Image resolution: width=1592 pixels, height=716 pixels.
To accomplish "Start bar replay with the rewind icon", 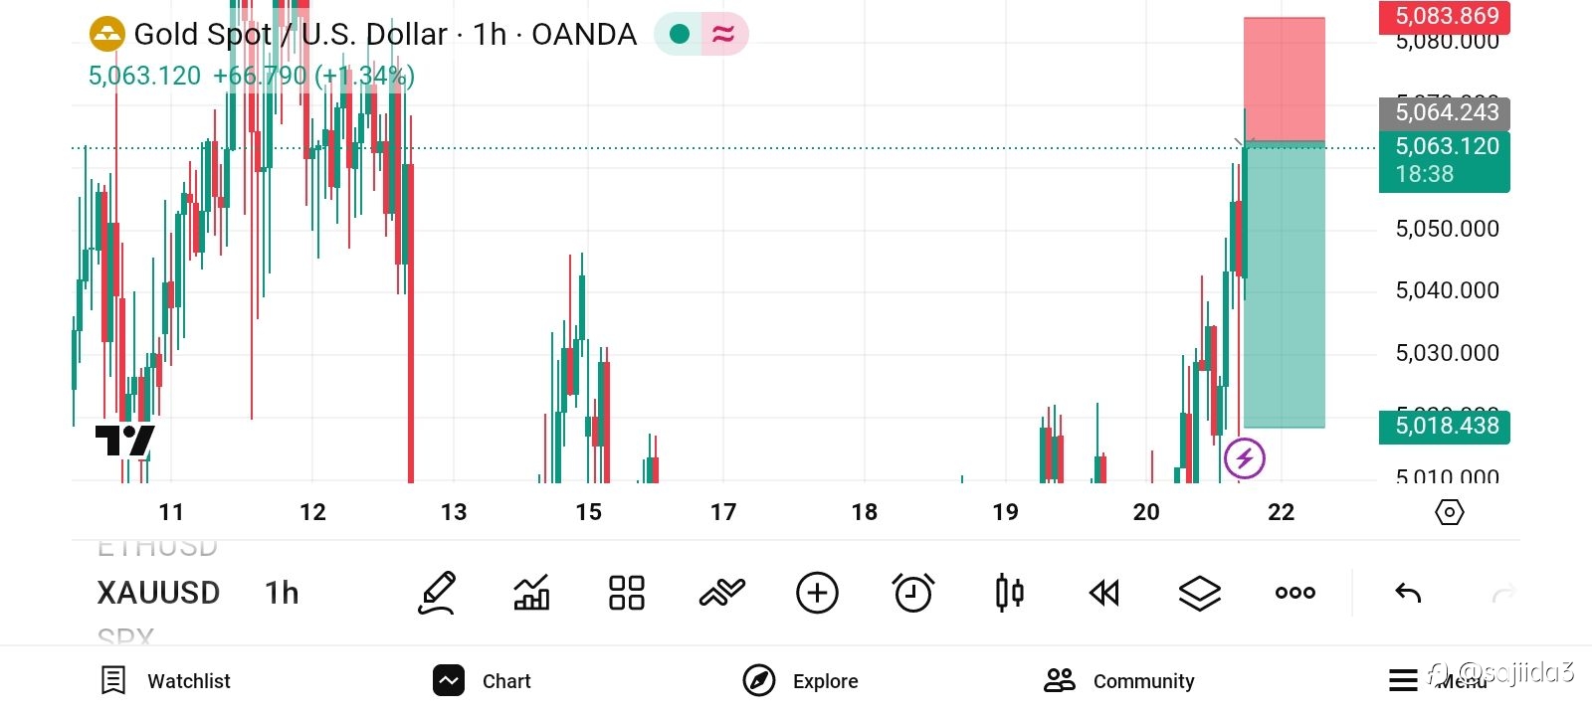I will (1104, 593).
